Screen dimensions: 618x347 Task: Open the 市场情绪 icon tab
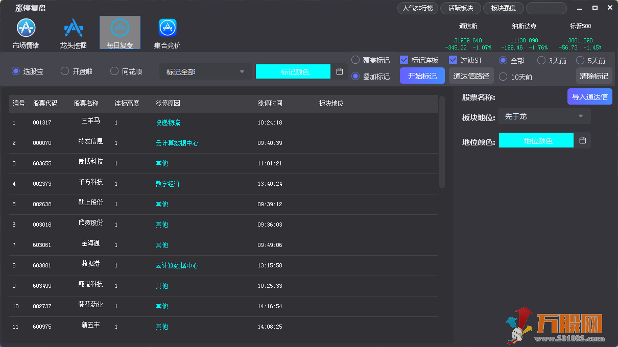click(x=26, y=33)
